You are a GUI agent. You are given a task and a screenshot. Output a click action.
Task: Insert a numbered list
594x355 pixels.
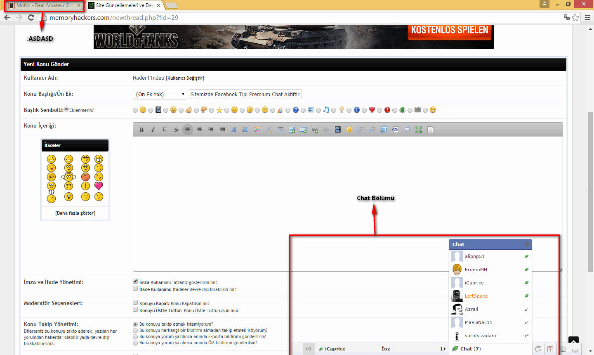pyautogui.click(x=372, y=130)
